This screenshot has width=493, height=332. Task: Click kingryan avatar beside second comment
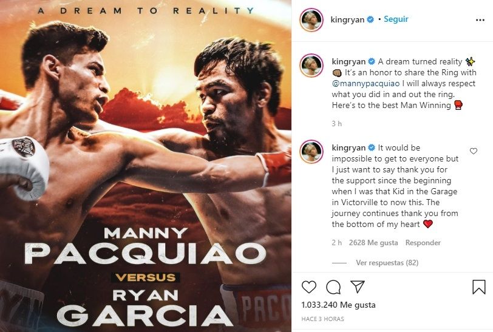point(311,152)
